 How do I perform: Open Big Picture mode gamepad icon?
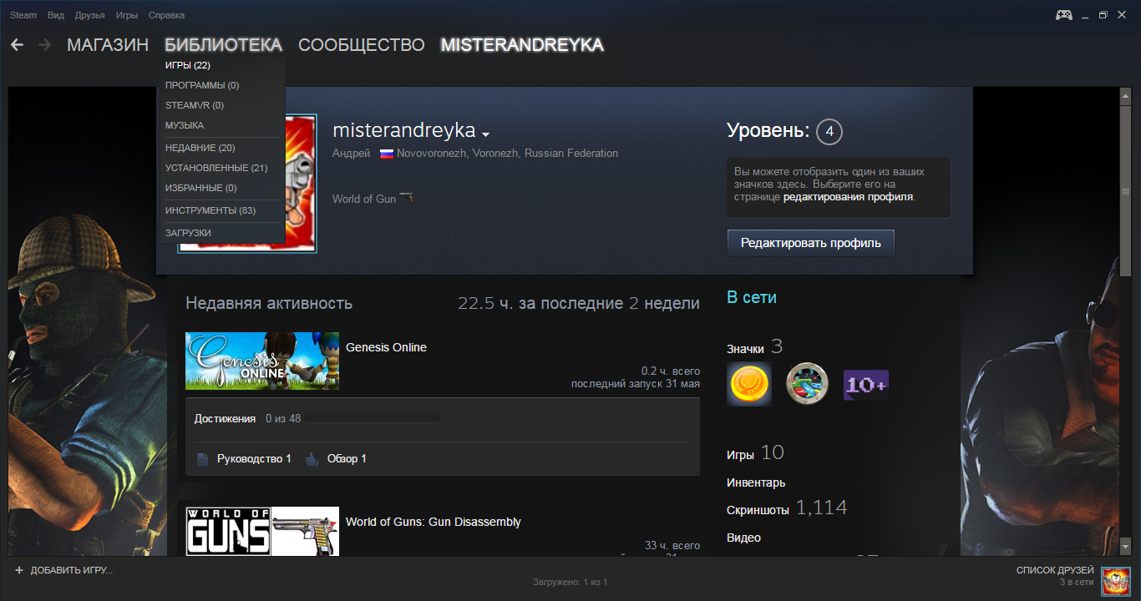(1064, 15)
